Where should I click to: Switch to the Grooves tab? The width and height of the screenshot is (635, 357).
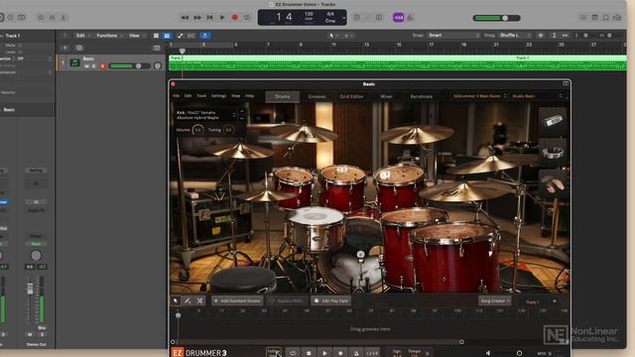pyautogui.click(x=317, y=96)
